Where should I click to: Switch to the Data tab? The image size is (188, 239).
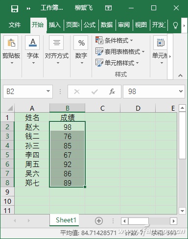pyautogui.click(x=107, y=25)
